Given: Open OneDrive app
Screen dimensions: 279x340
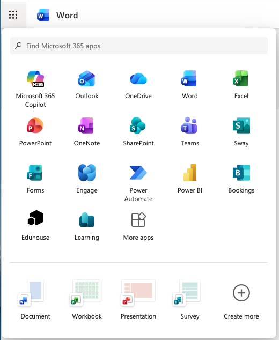Looking at the screenshot, I should coord(138,85).
